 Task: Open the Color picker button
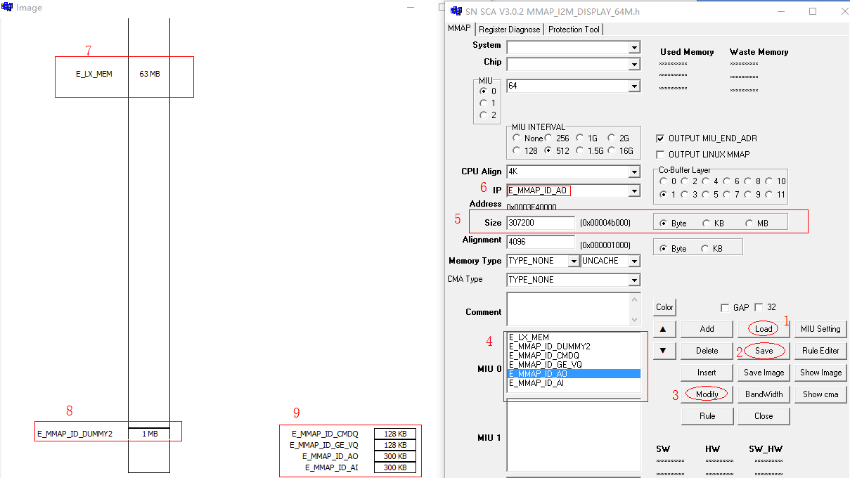pyautogui.click(x=664, y=307)
